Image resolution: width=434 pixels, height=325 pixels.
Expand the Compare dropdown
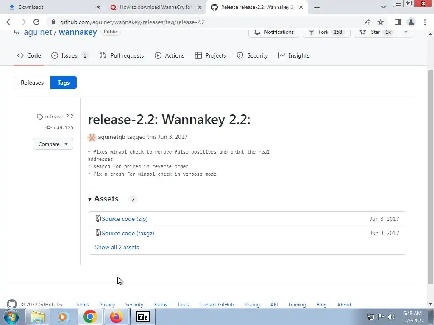53,144
